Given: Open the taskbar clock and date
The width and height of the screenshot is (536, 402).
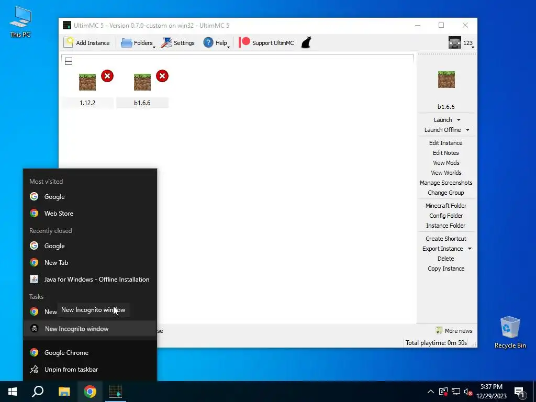Looking at the screenshot, I should pos(491,392).
